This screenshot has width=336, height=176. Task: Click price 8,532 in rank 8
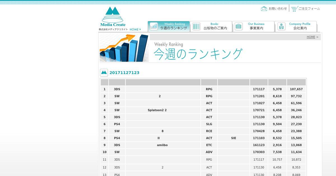point(277,138)
